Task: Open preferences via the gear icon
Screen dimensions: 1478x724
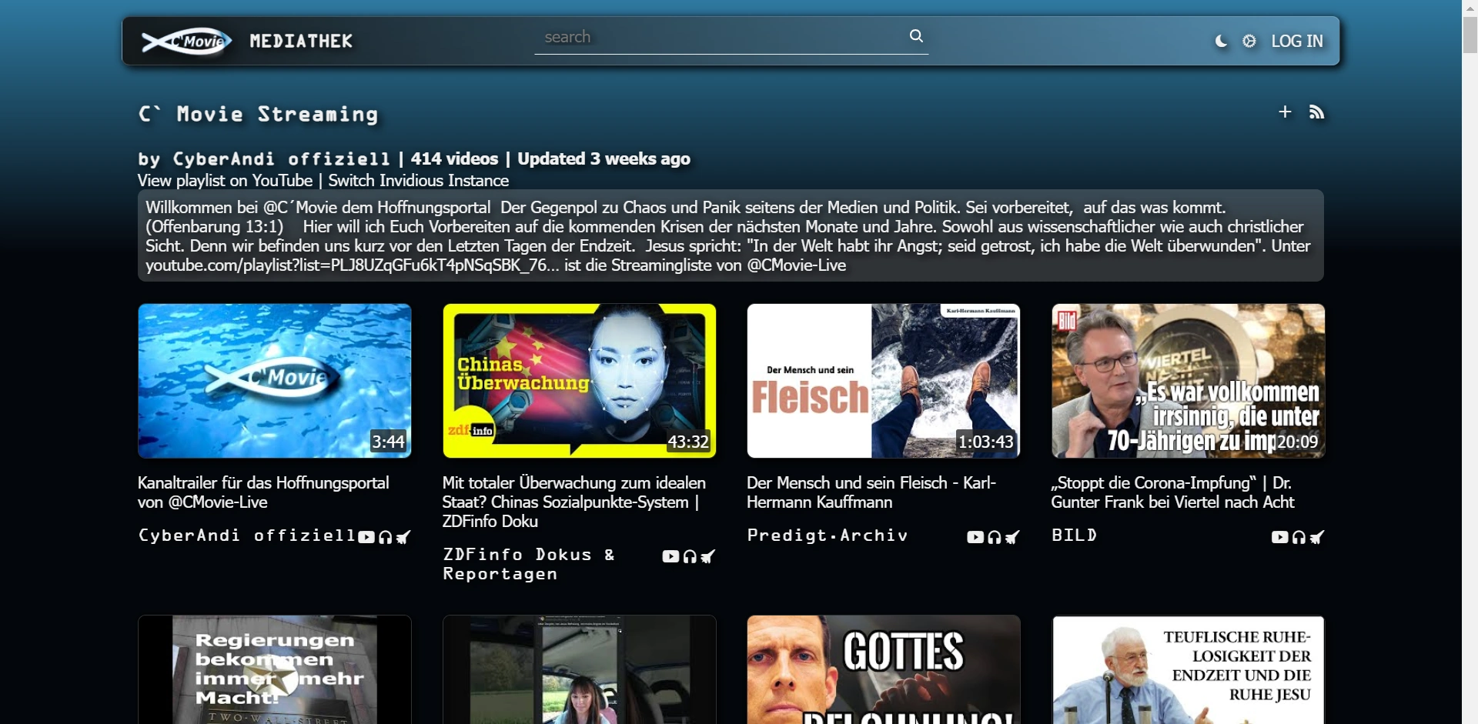Action: [1249, 42]
